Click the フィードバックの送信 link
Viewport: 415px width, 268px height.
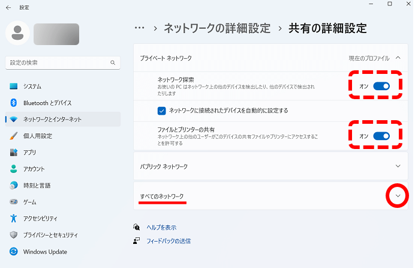tap(169, 241)
